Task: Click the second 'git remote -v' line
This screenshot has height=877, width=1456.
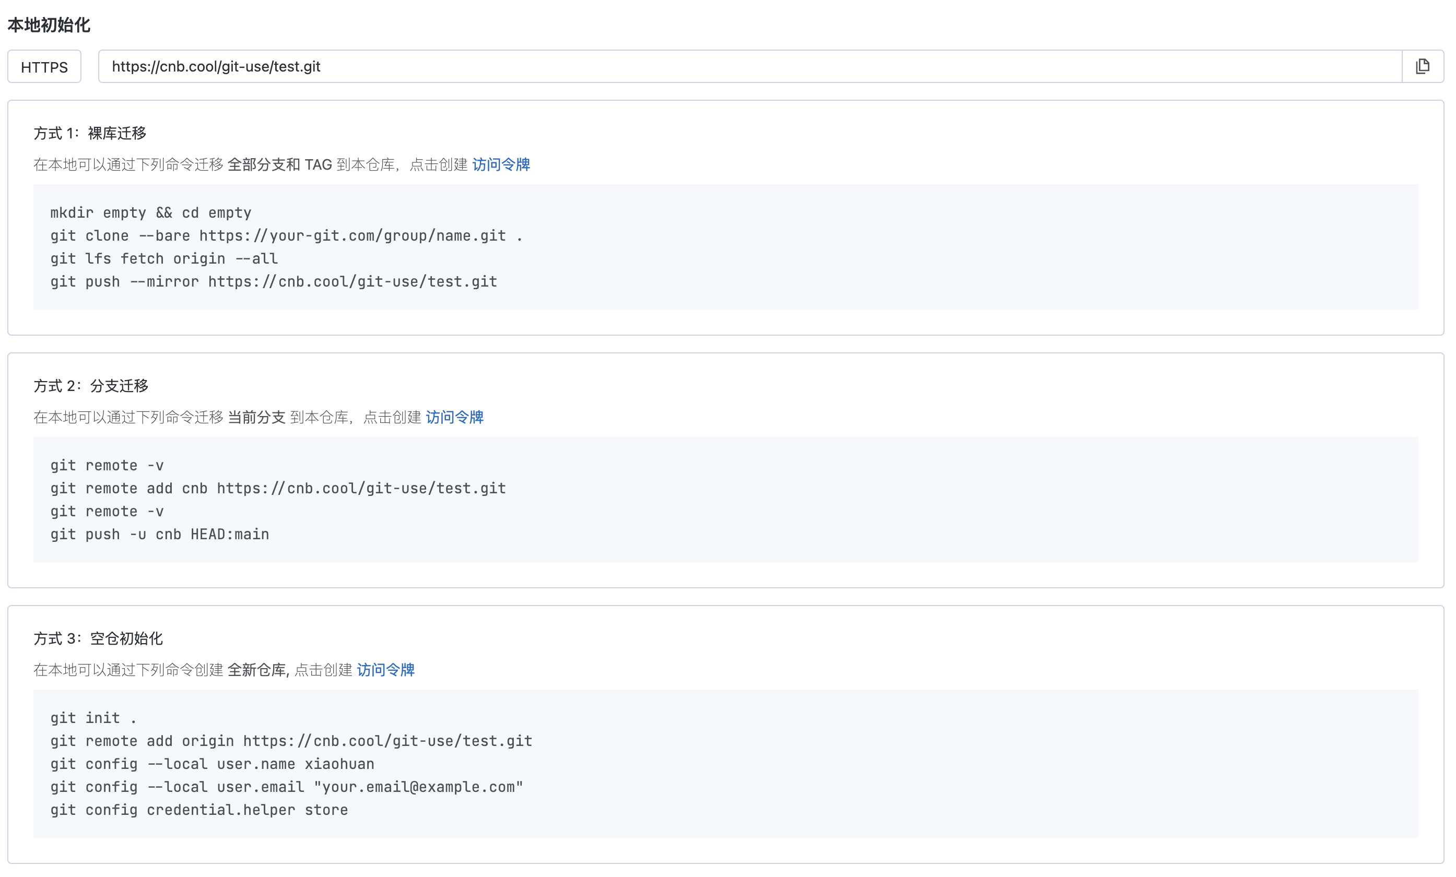Action: pyautogui.click(x=107, y=512)
